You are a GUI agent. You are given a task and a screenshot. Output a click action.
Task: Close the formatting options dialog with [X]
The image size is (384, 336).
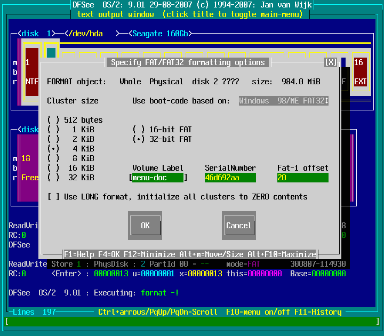(331, 62)
